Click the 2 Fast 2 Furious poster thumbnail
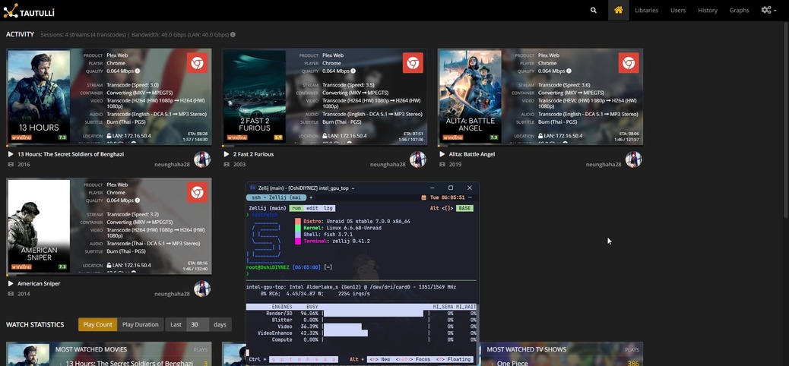This screenshot has height=366, width=789. pos(255,96)
